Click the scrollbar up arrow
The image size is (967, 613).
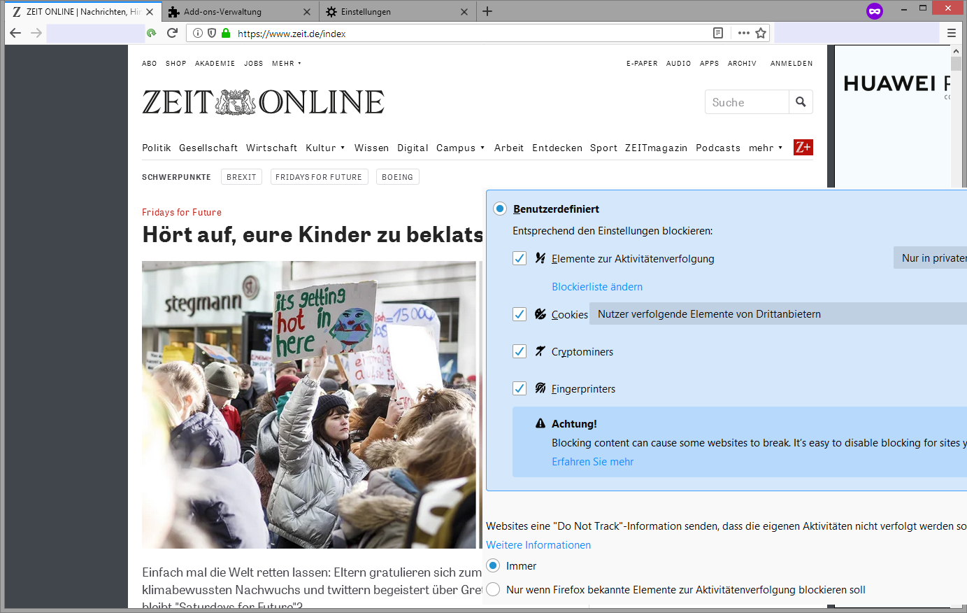pos(956,51)
